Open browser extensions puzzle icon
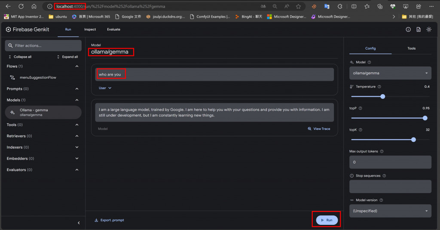 click(340, 6)
